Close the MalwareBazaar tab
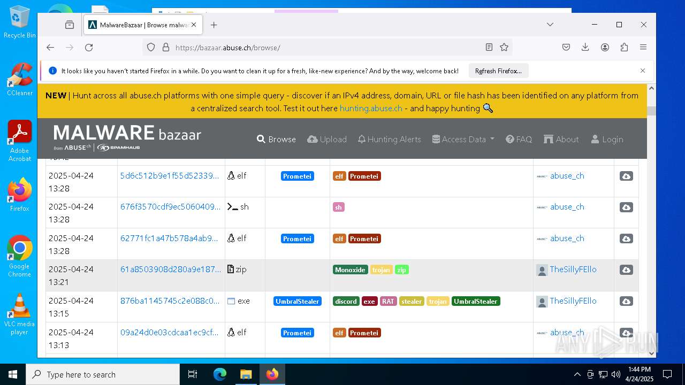The width and height of the screenshot is (685, 385). [x=194, y=25]
